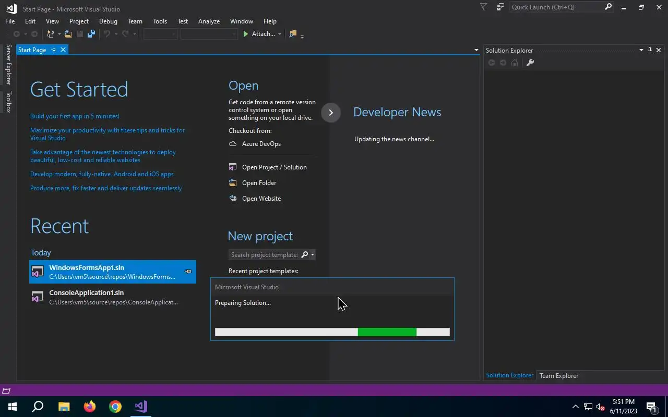The image size is (668, 417).
Task: Select ConsoleApplication1.sln recent item
Action: pyautogui.click(x=113, y=297)
